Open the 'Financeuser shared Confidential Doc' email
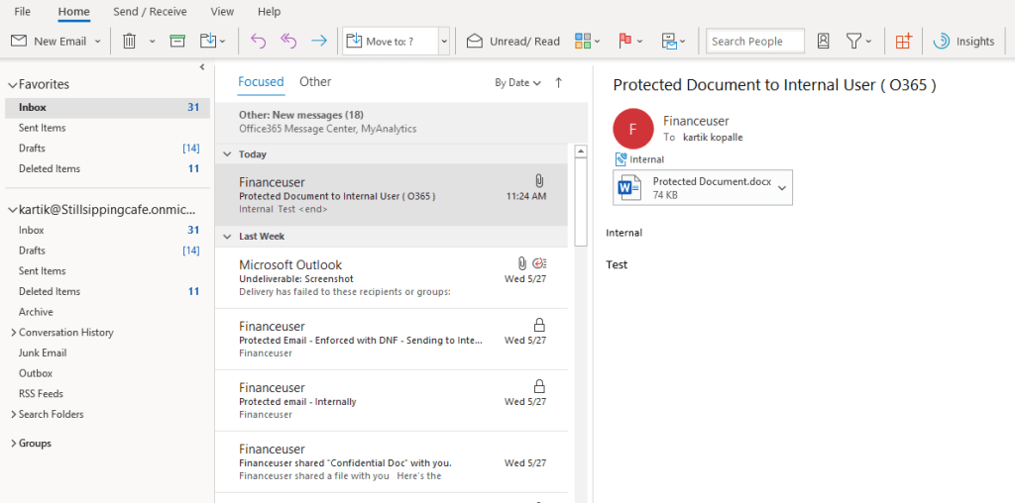 pos(392,462)
